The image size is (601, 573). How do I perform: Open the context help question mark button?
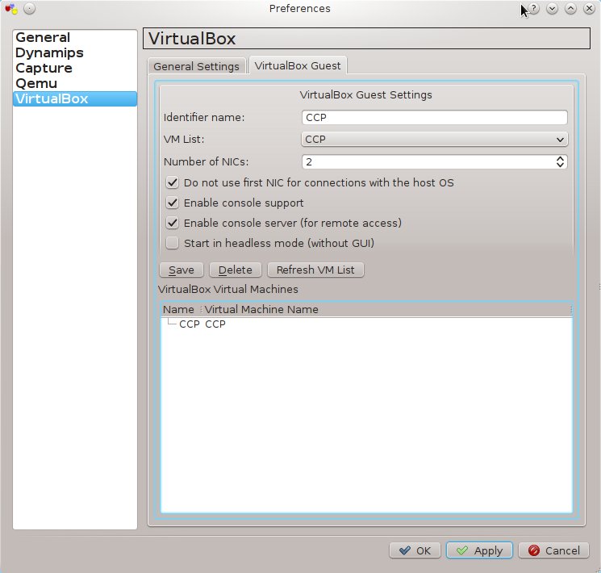pos(533,8)
